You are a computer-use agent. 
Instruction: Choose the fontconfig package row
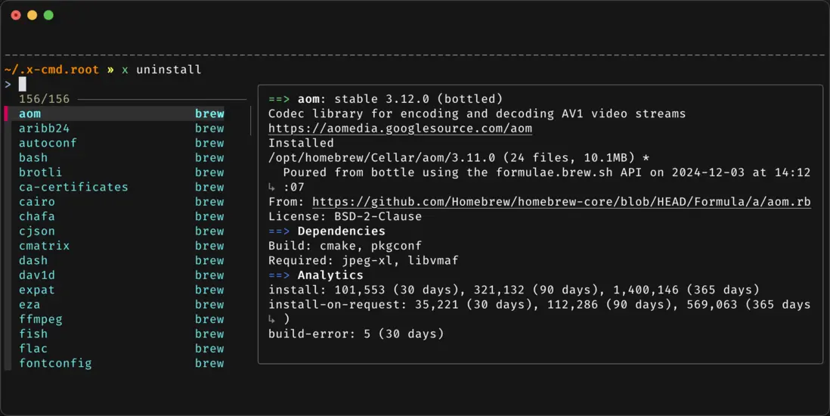coord(55,363)
